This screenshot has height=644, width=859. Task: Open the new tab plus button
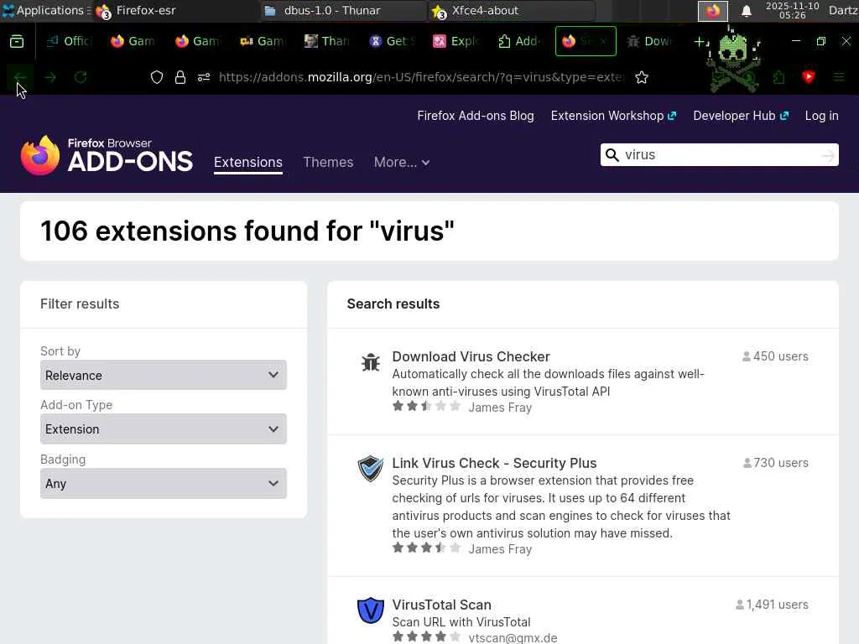699,41
